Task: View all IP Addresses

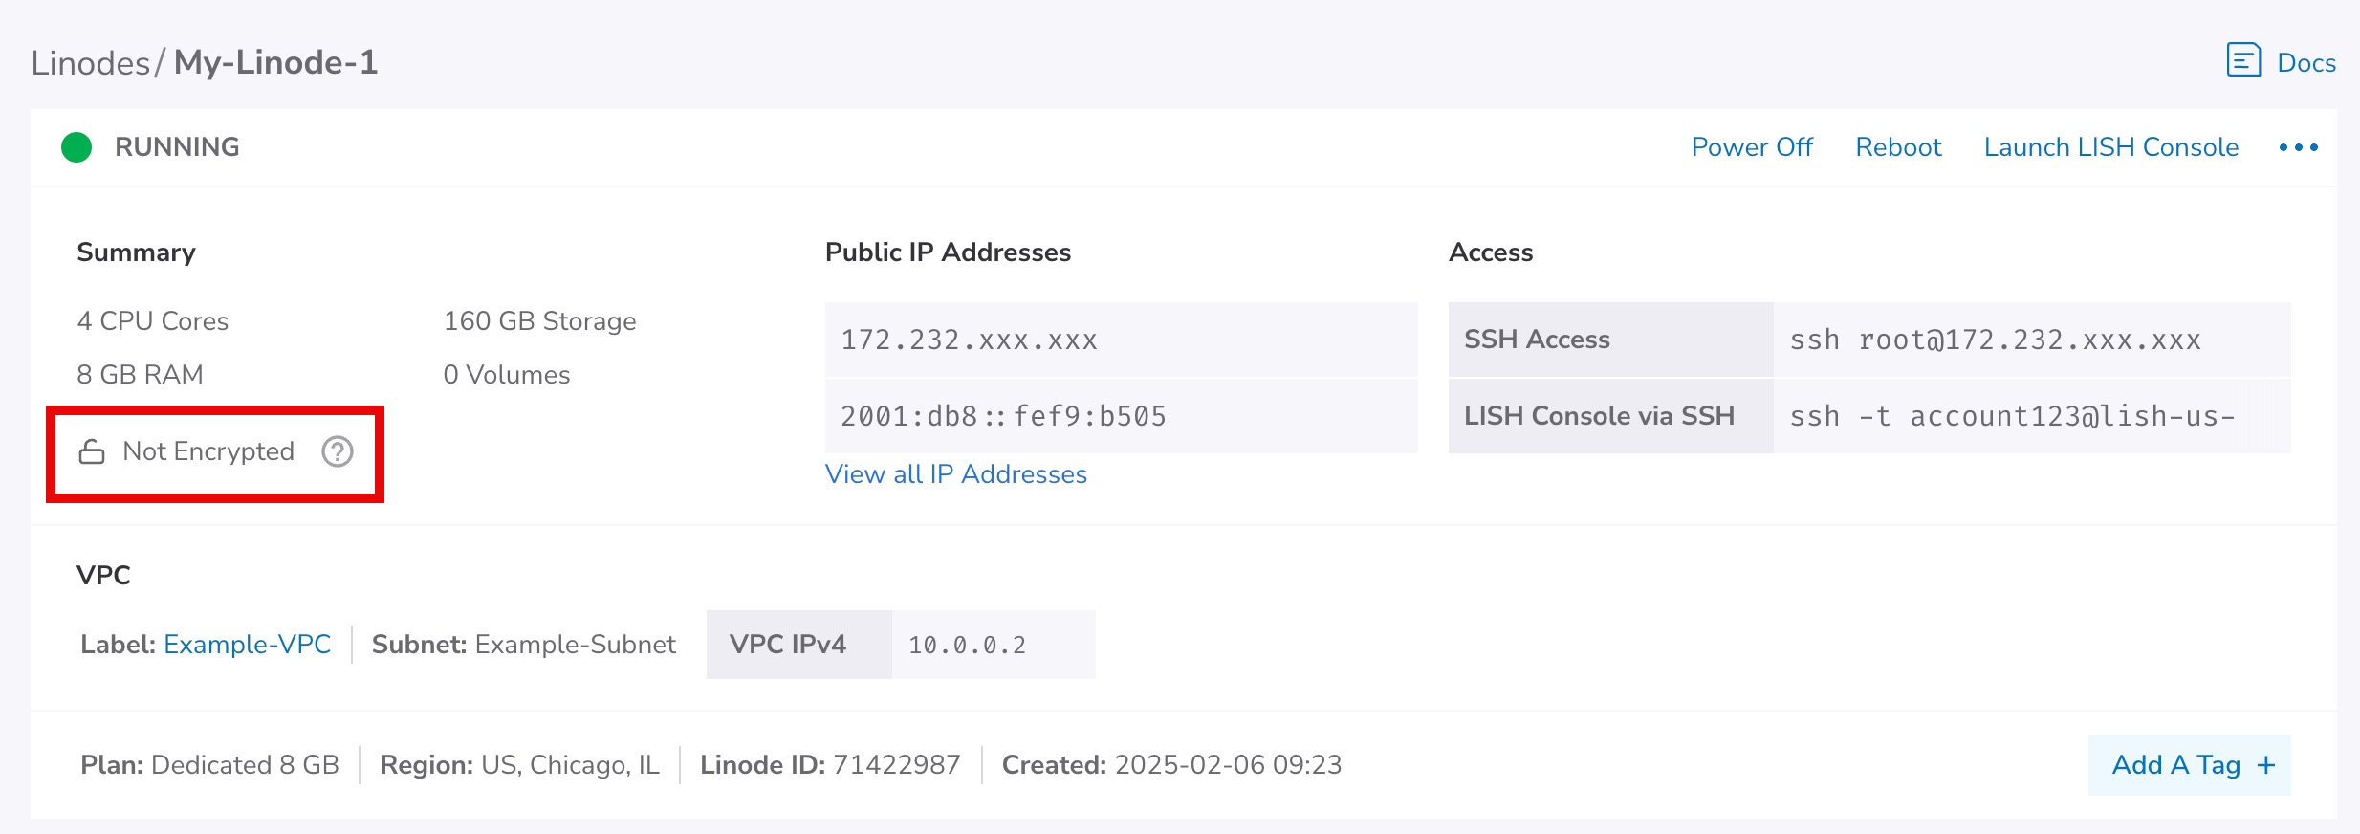Action: [955, 474]
